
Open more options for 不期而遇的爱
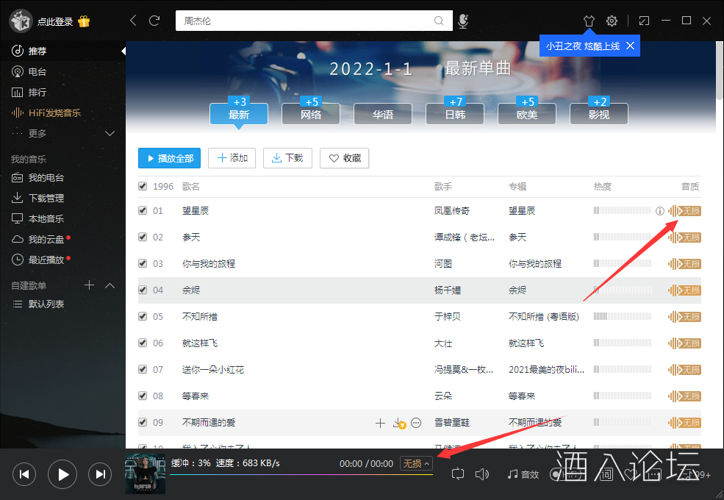click(x=416, y=423)
